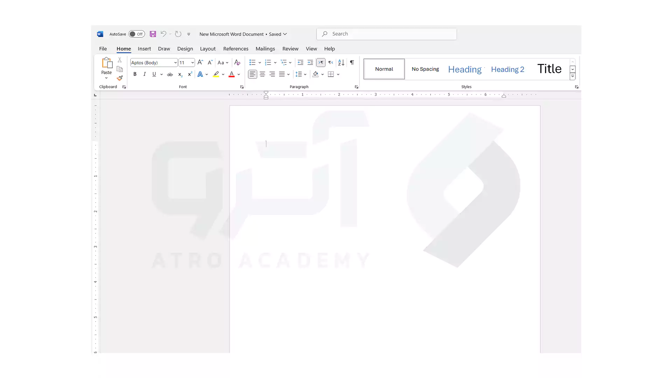The image size is (672, 378).
Task: Click the Paste clipboard icon
Action: [x=107, y=63]
